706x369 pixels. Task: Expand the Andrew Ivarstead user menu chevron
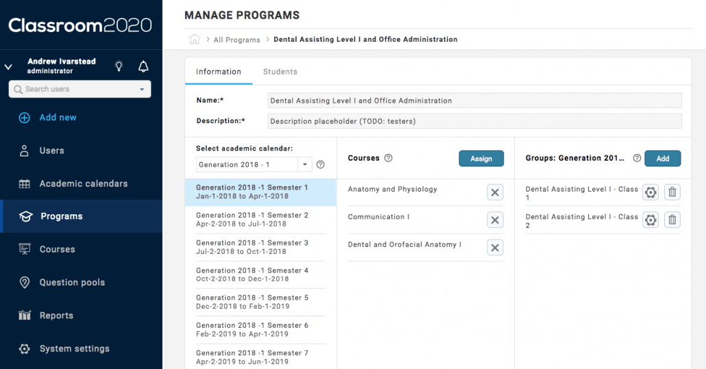click(8, 67)
